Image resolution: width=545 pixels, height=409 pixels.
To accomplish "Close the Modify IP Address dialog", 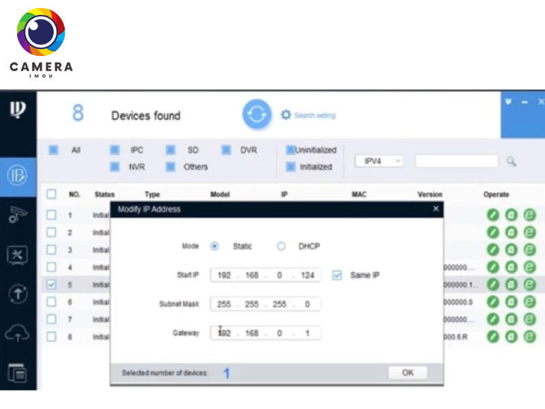I will (x=436, y=209).
